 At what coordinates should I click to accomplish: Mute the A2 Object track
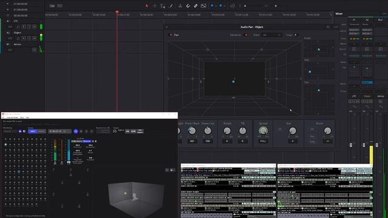click(35, 38)
